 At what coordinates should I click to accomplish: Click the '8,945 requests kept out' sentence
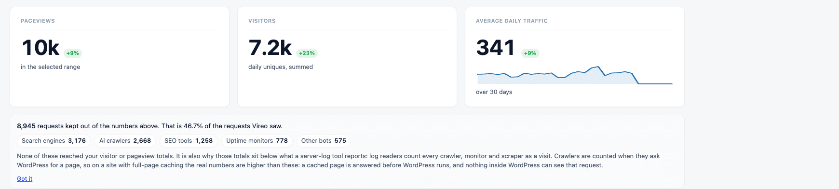[x=149, y=126]
